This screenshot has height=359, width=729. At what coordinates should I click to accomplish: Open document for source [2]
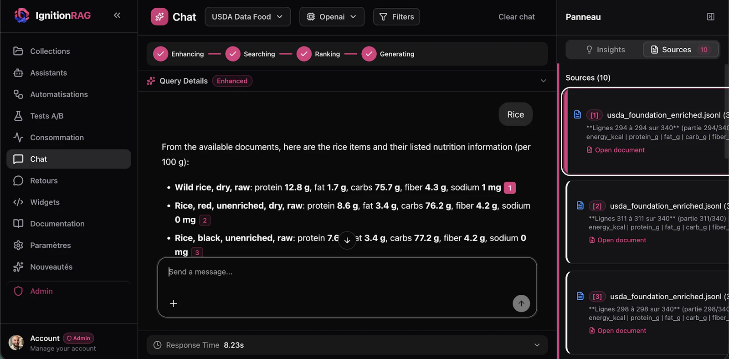coord(617,240)
